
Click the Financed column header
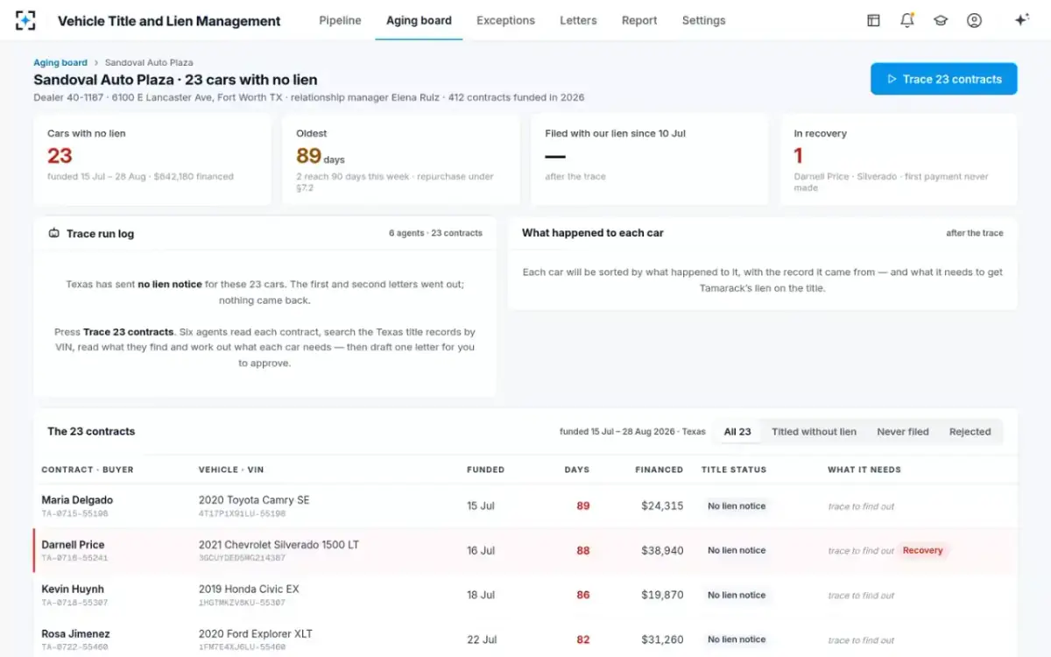point(659,470)
